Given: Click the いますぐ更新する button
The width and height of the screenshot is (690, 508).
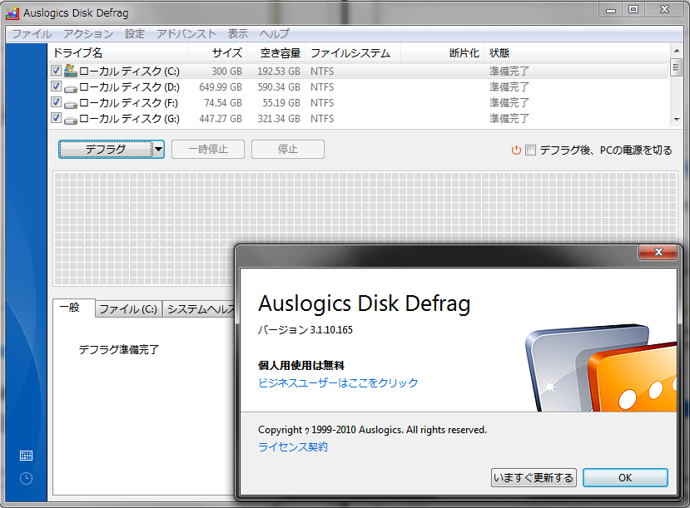Looking at the screenshot, I should (534, 478).
